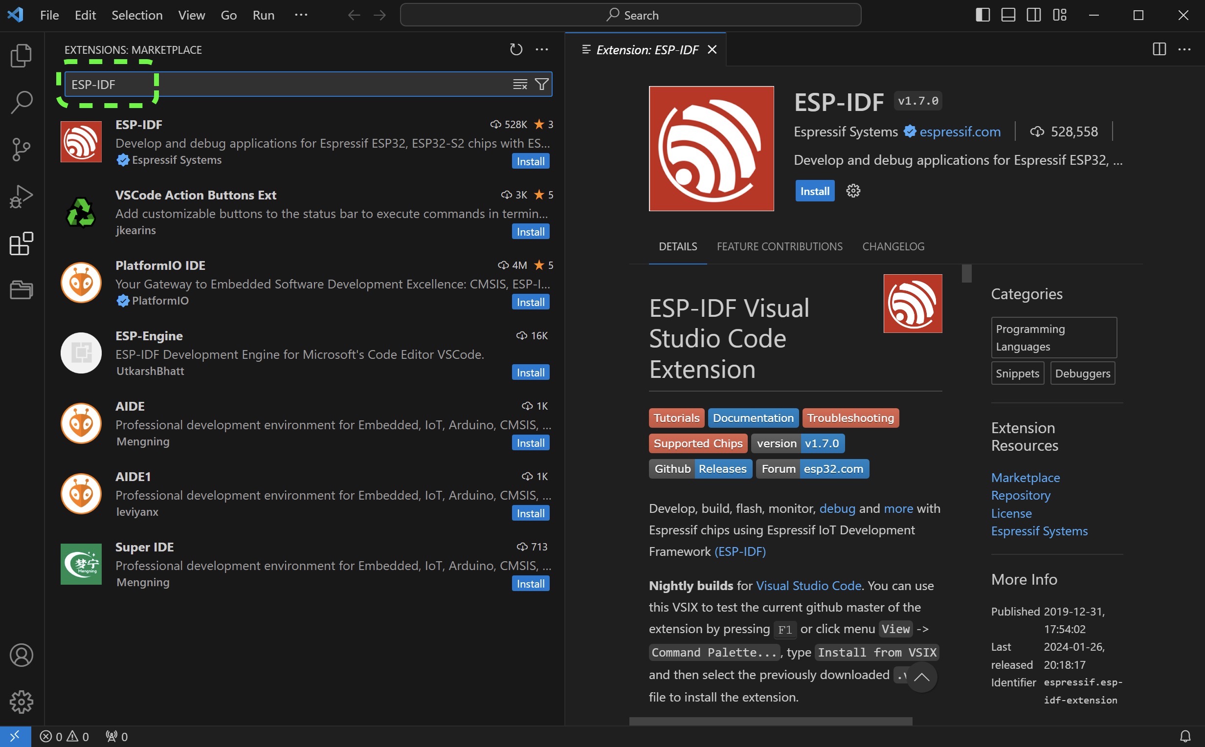Click the scroll-to-top arrow button
The image size is (1205, 747).
tap(921, 678)
